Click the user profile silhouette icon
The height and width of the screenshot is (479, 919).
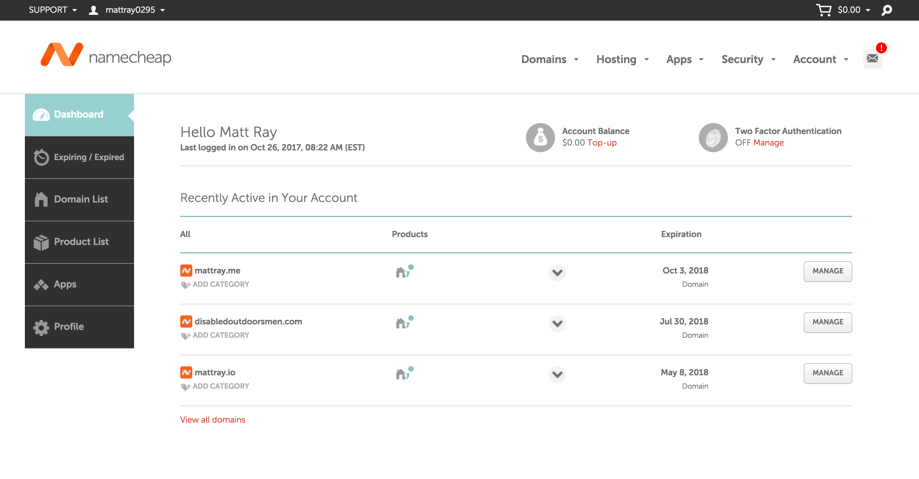tap(93, 10)
